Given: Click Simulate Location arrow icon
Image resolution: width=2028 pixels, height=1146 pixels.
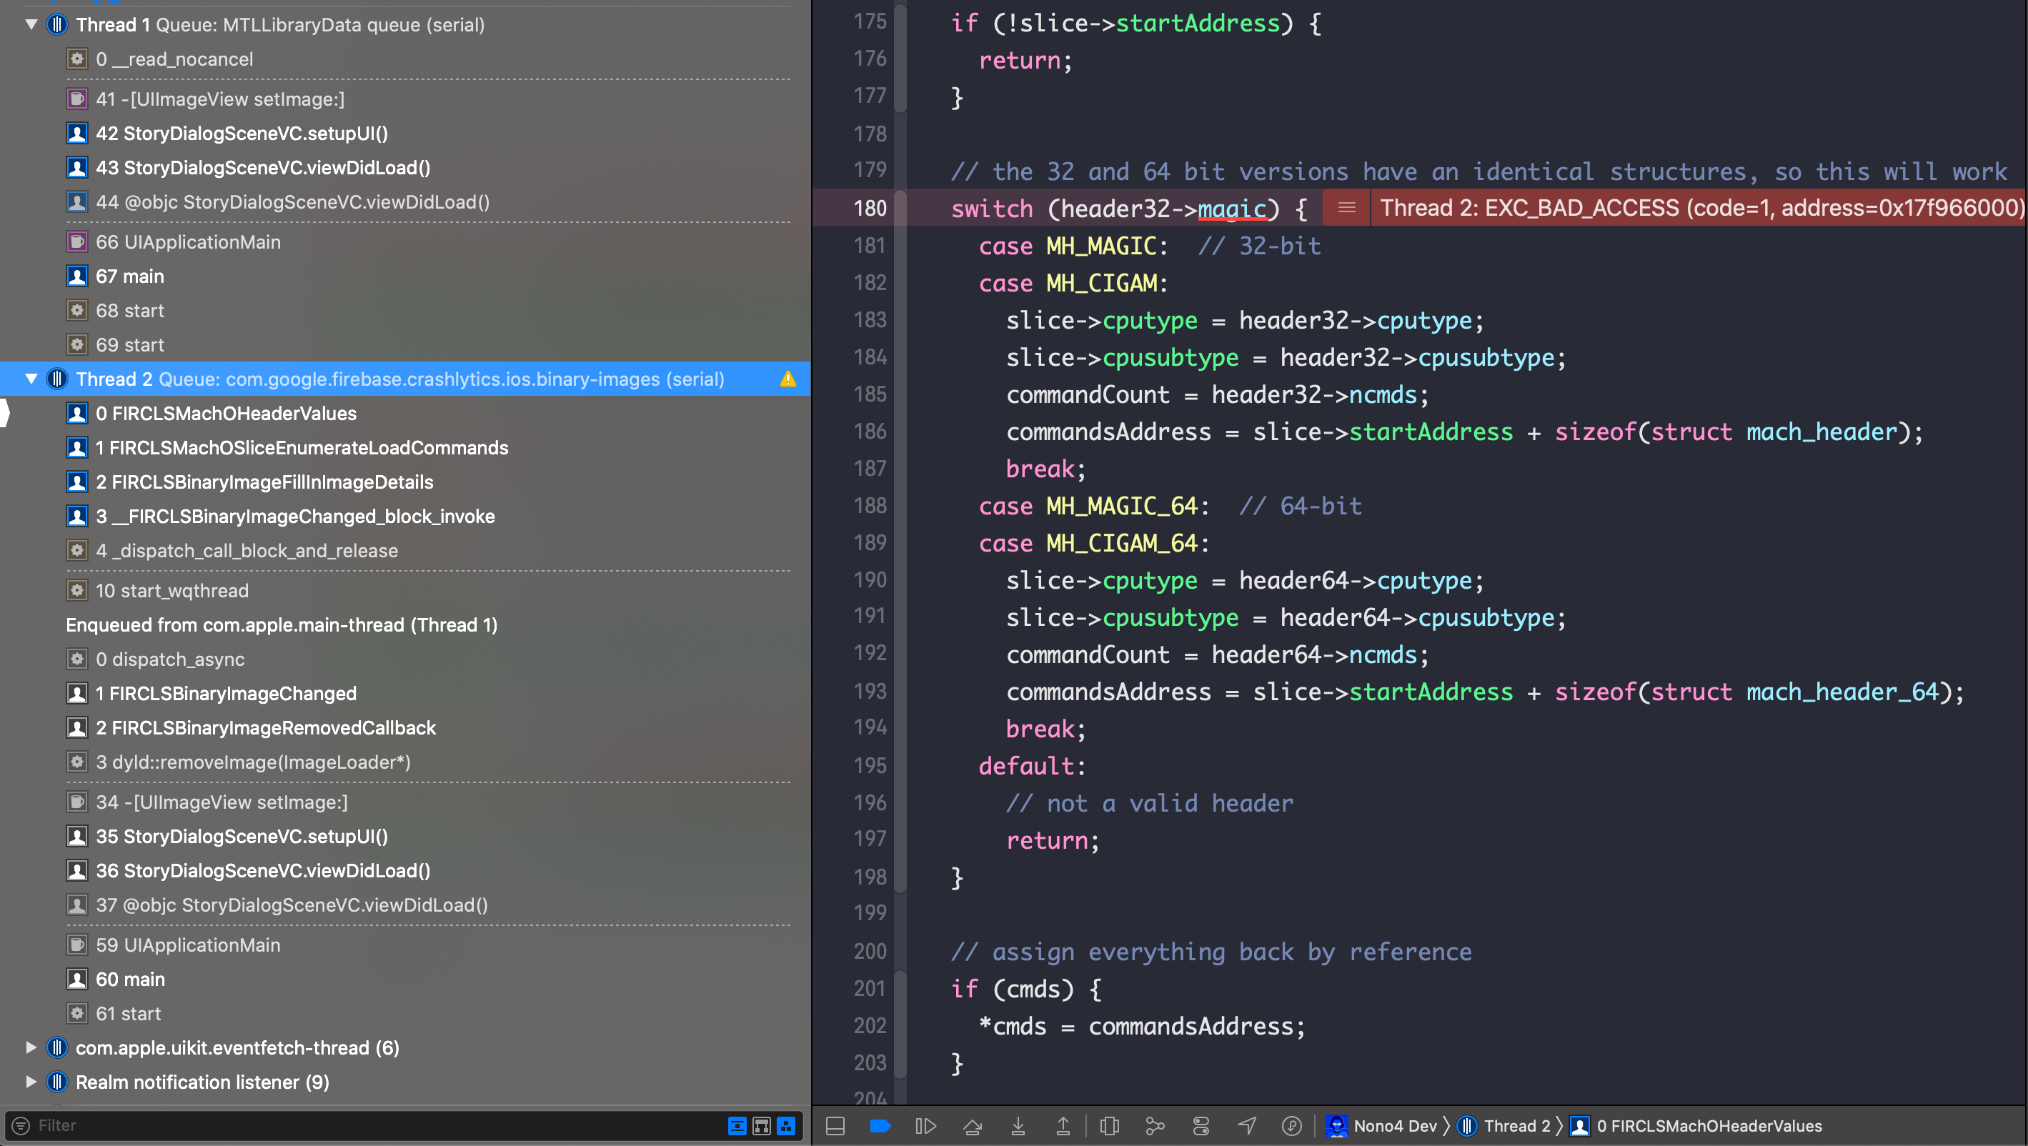Looking at the screenshot, I should coord(1247,1126).
